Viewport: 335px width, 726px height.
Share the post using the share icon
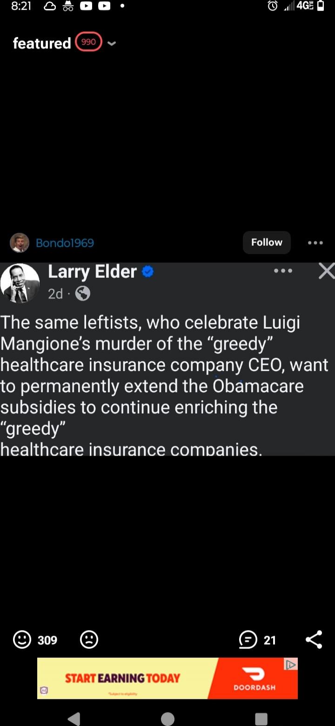(x=314, y=639)
